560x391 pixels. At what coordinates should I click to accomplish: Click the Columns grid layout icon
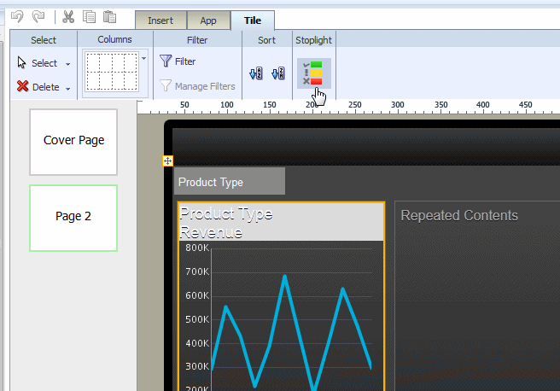point(112,72)
